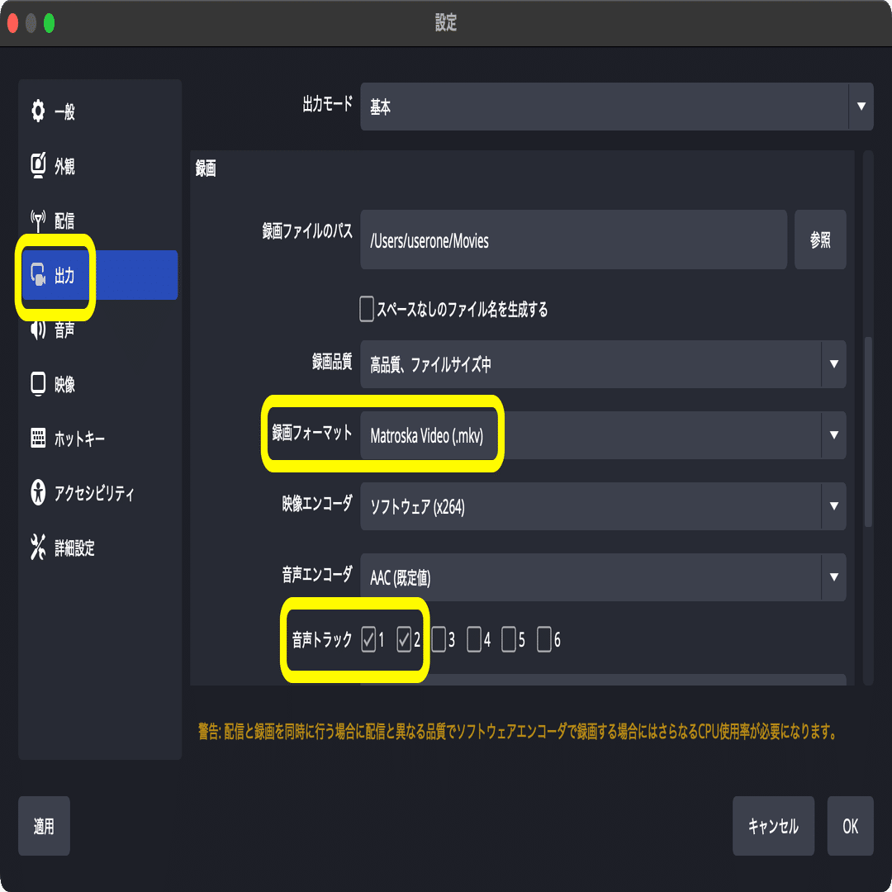Click the 配信 streaming antenna icon
The width and height of the screenshot is (892, 892).
click(x=38, y=221)
